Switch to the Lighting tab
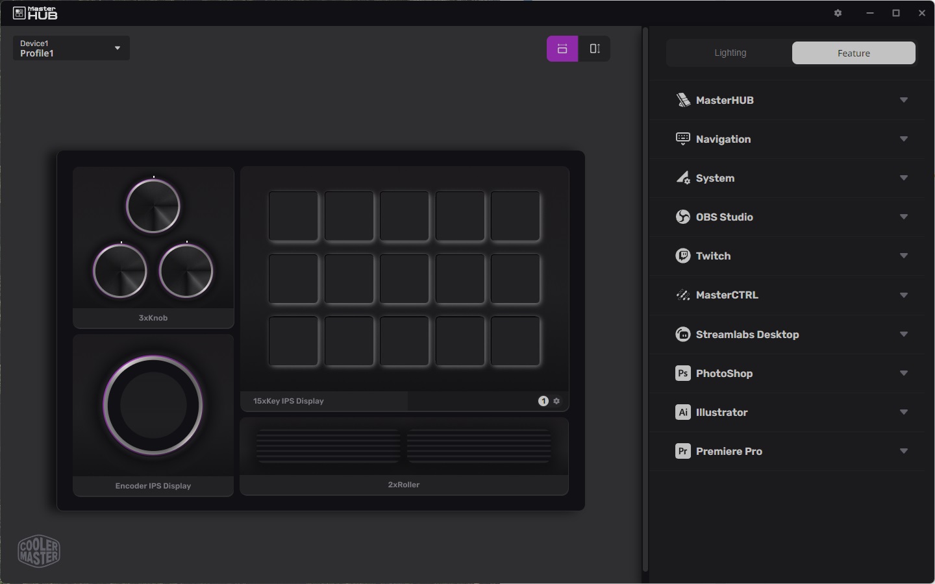The height and width of the screenshot is (584, 935). pyautogui.click(x=730, y=53)
